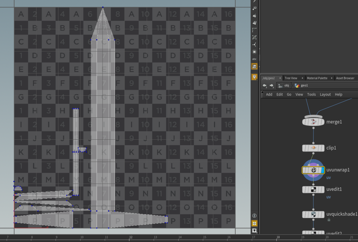Click the output connector of merge1 node

(313, 128)
